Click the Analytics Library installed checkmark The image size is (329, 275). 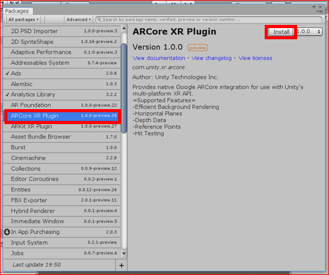[7, 95]
